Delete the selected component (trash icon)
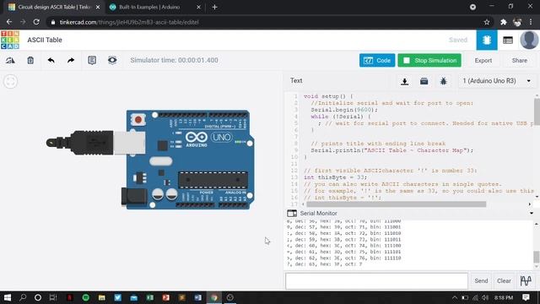The height and width of the screenshot is (304, 540). click(30, 60)
